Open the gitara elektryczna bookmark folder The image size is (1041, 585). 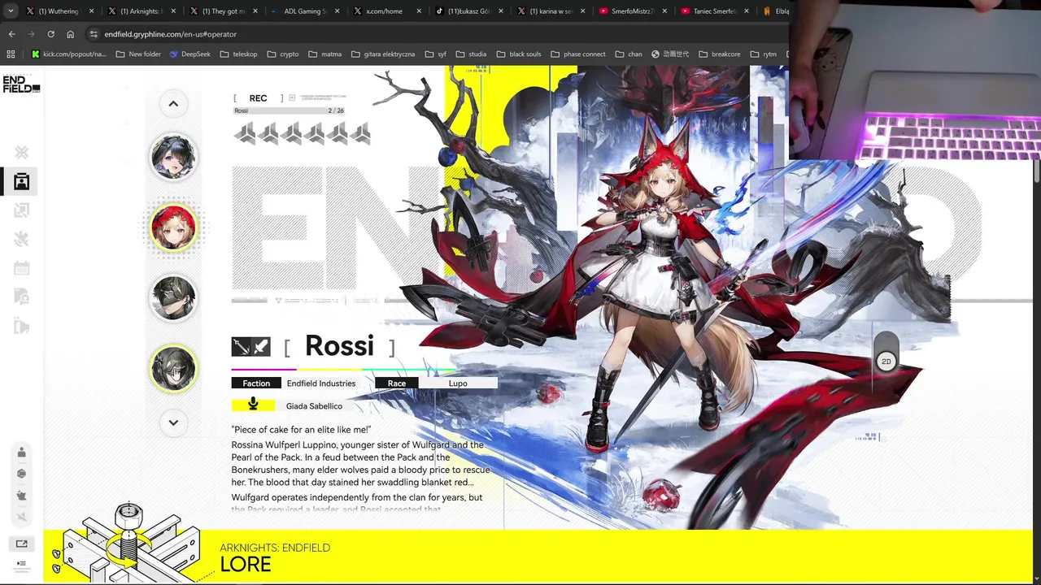(x=383, y=54)
